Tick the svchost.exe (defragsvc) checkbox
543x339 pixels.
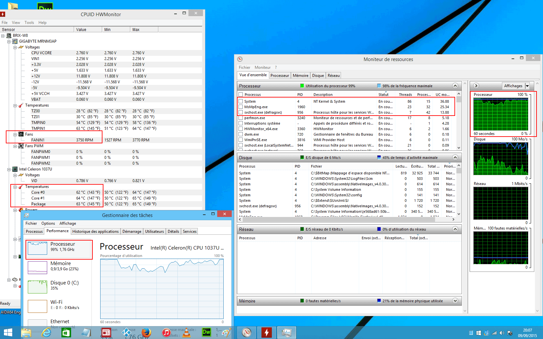point(240,112)
